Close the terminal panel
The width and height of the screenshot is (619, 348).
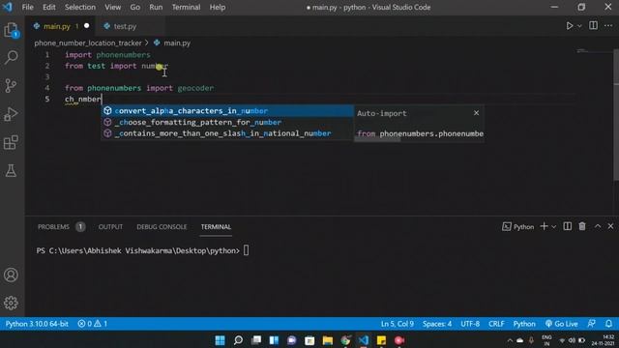610,226
